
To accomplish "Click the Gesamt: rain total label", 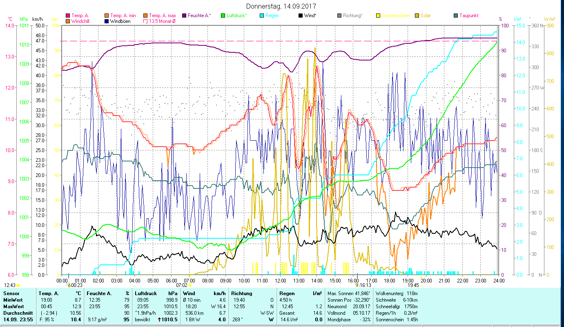I will click(x=288, y=313).
